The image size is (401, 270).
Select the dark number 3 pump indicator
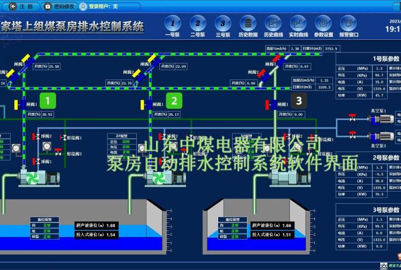pyautogui.click(x=298, y=100)
